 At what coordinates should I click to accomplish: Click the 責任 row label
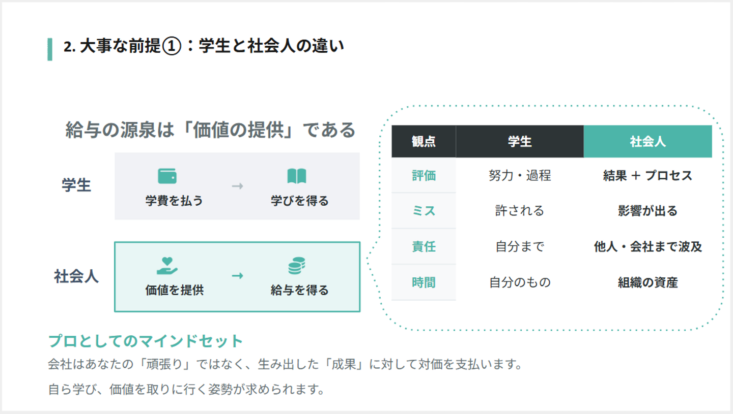point(424,246)
